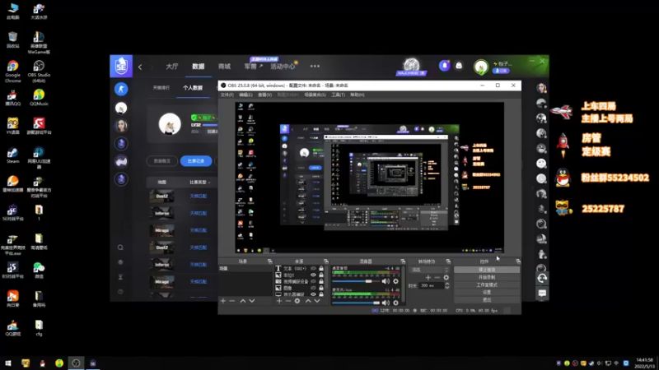Move source up in OBS sources panel
Screen dimensions: 659x370
308,301
